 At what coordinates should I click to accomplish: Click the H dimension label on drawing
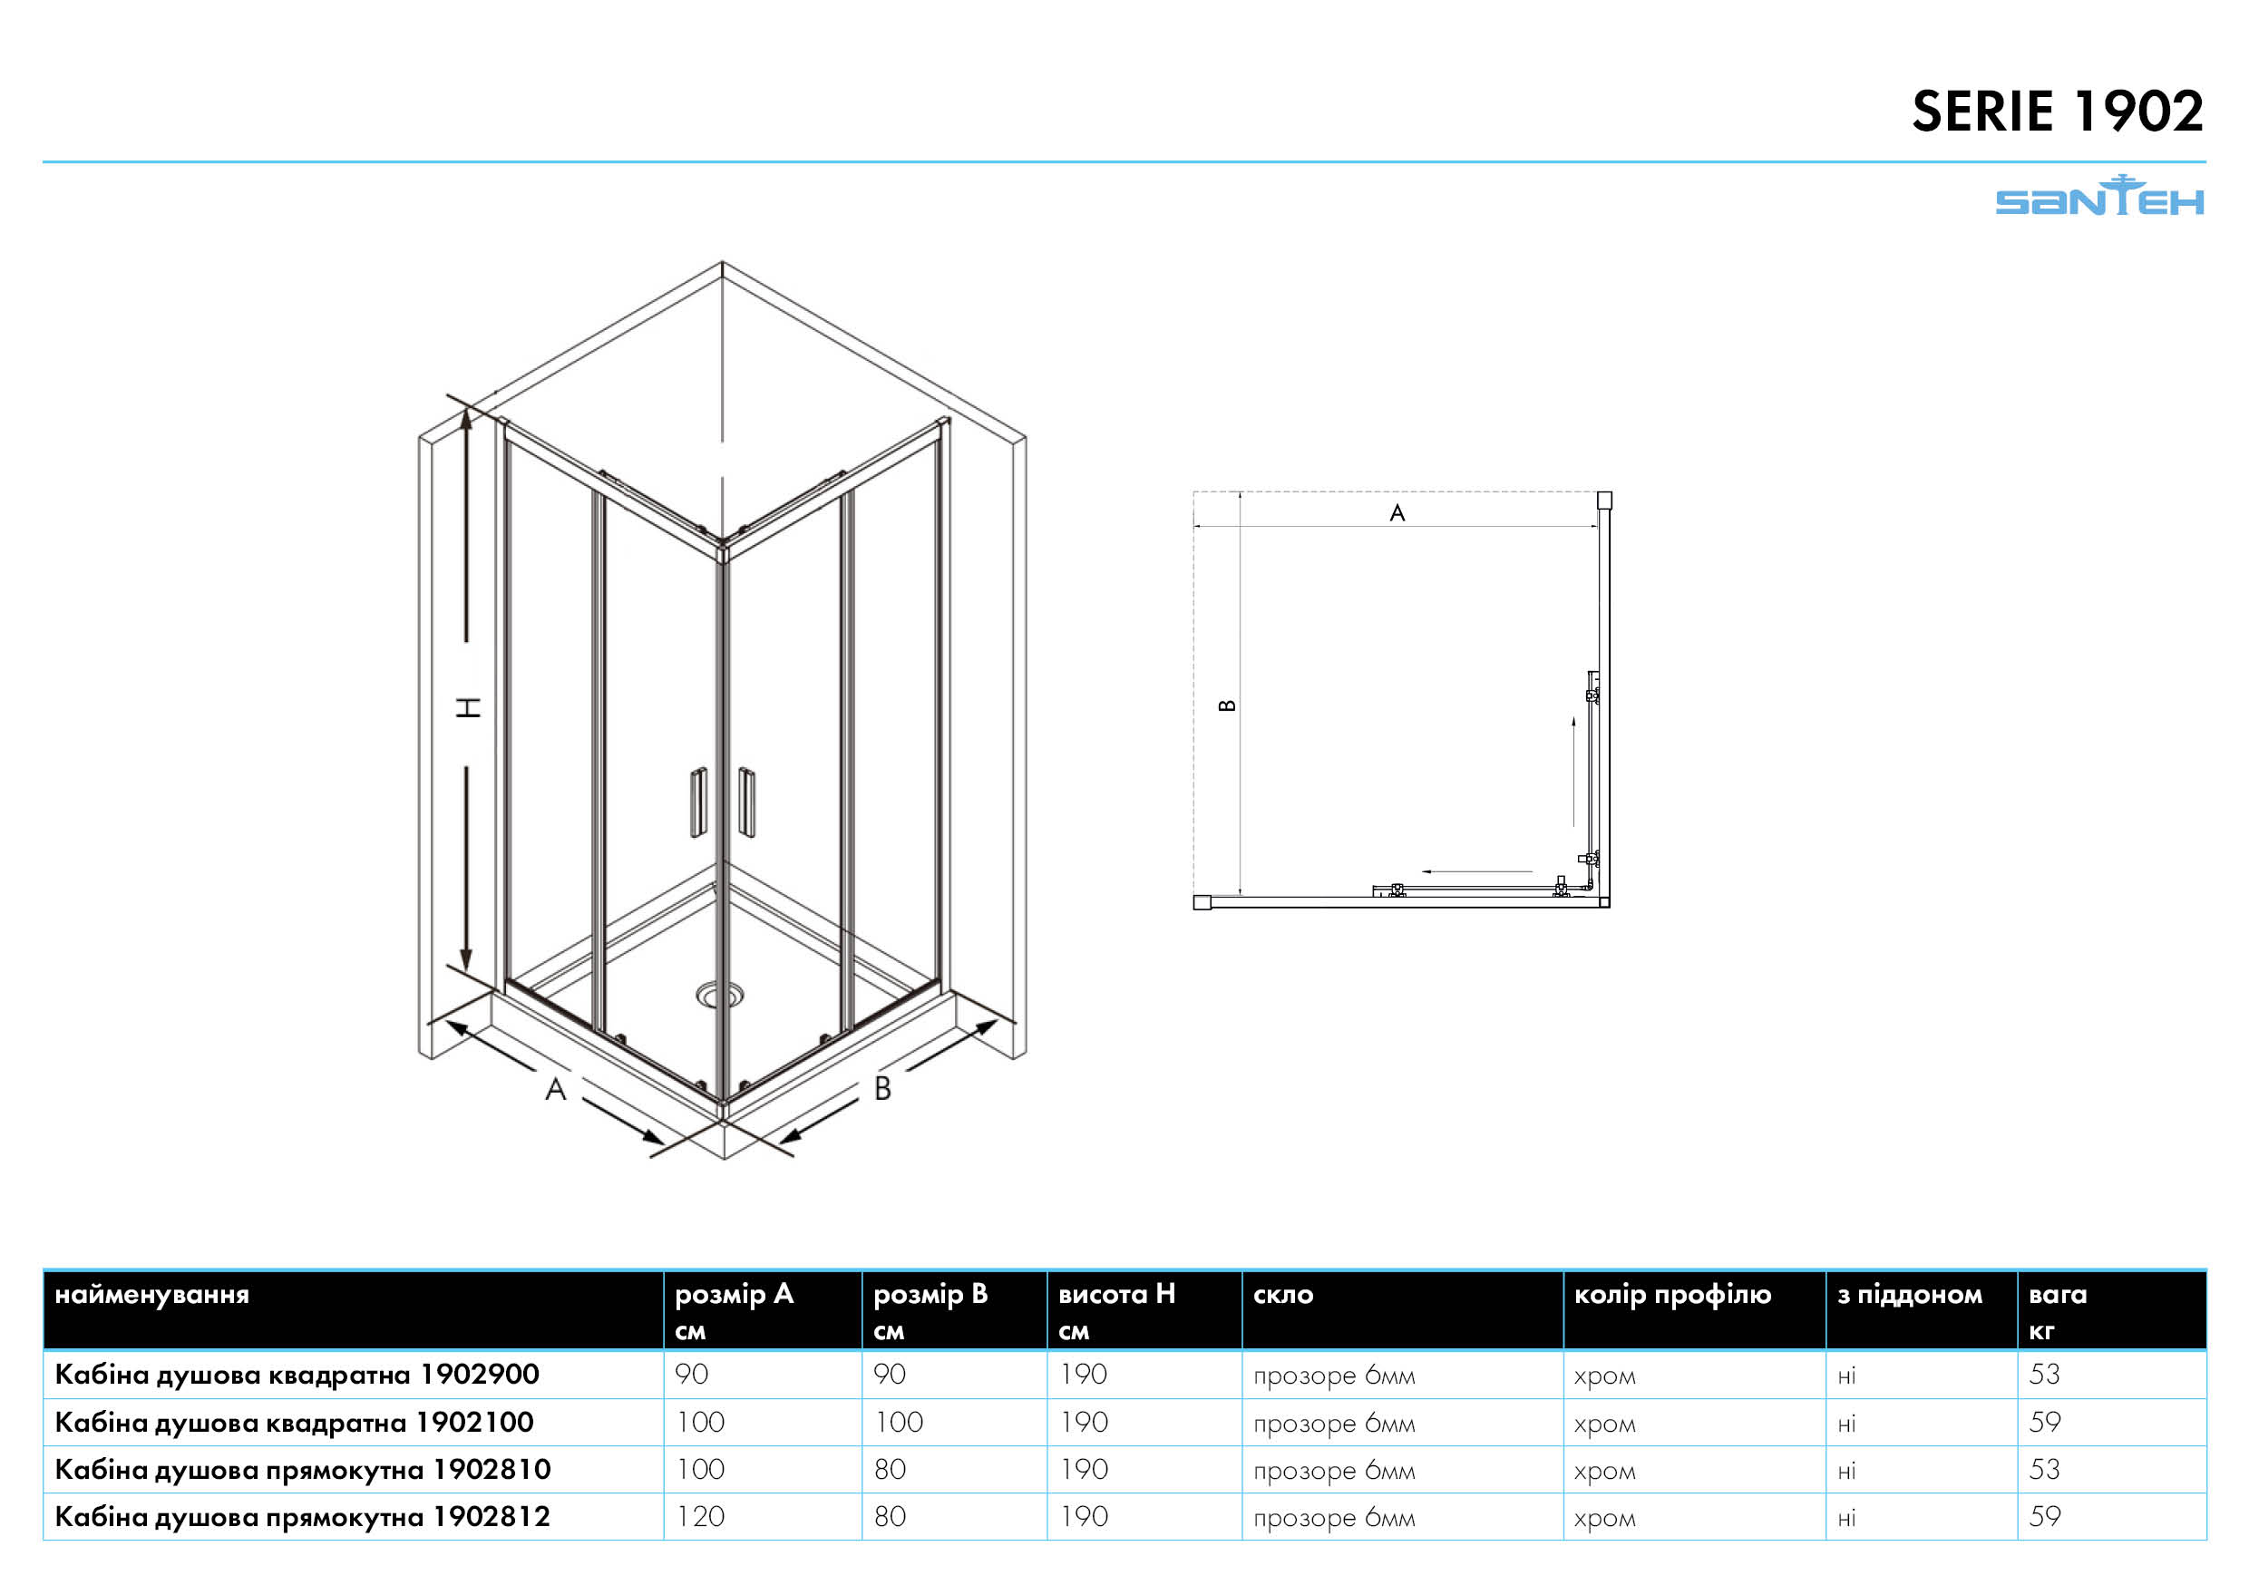pyautogui.click(x=469, y=707)
